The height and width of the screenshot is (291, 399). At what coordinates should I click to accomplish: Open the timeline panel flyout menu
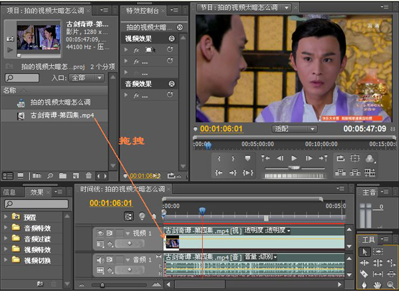340,189
